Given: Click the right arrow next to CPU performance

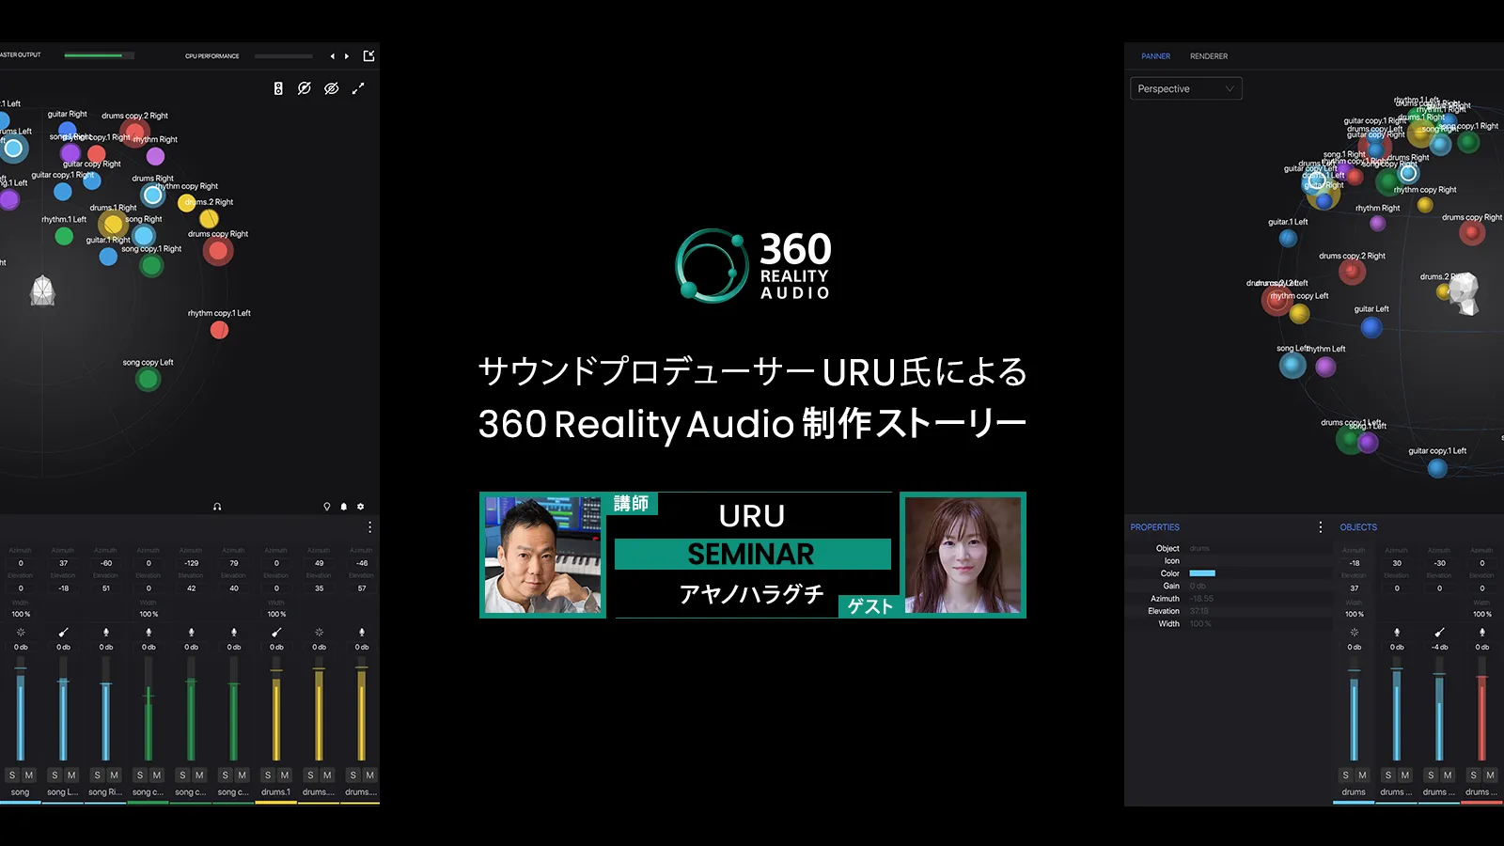Looking at the screenshot, I should coord(347,56).
